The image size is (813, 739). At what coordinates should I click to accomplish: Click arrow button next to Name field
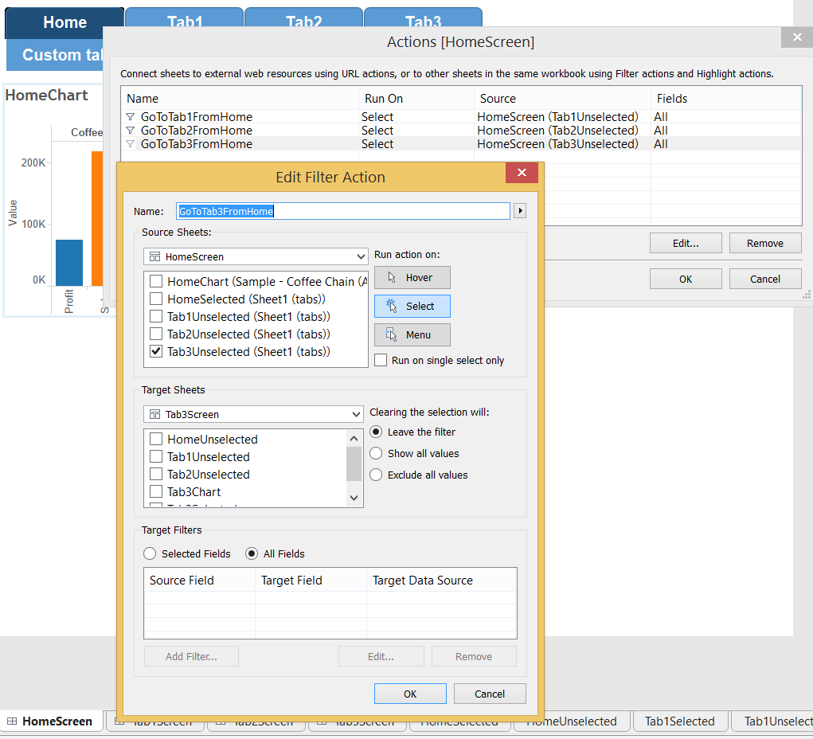point(521,211)
